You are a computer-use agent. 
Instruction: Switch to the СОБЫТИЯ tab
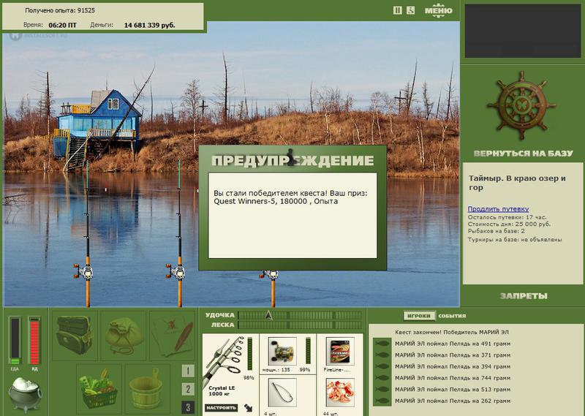pyautogui.click(x=452, y=316)
